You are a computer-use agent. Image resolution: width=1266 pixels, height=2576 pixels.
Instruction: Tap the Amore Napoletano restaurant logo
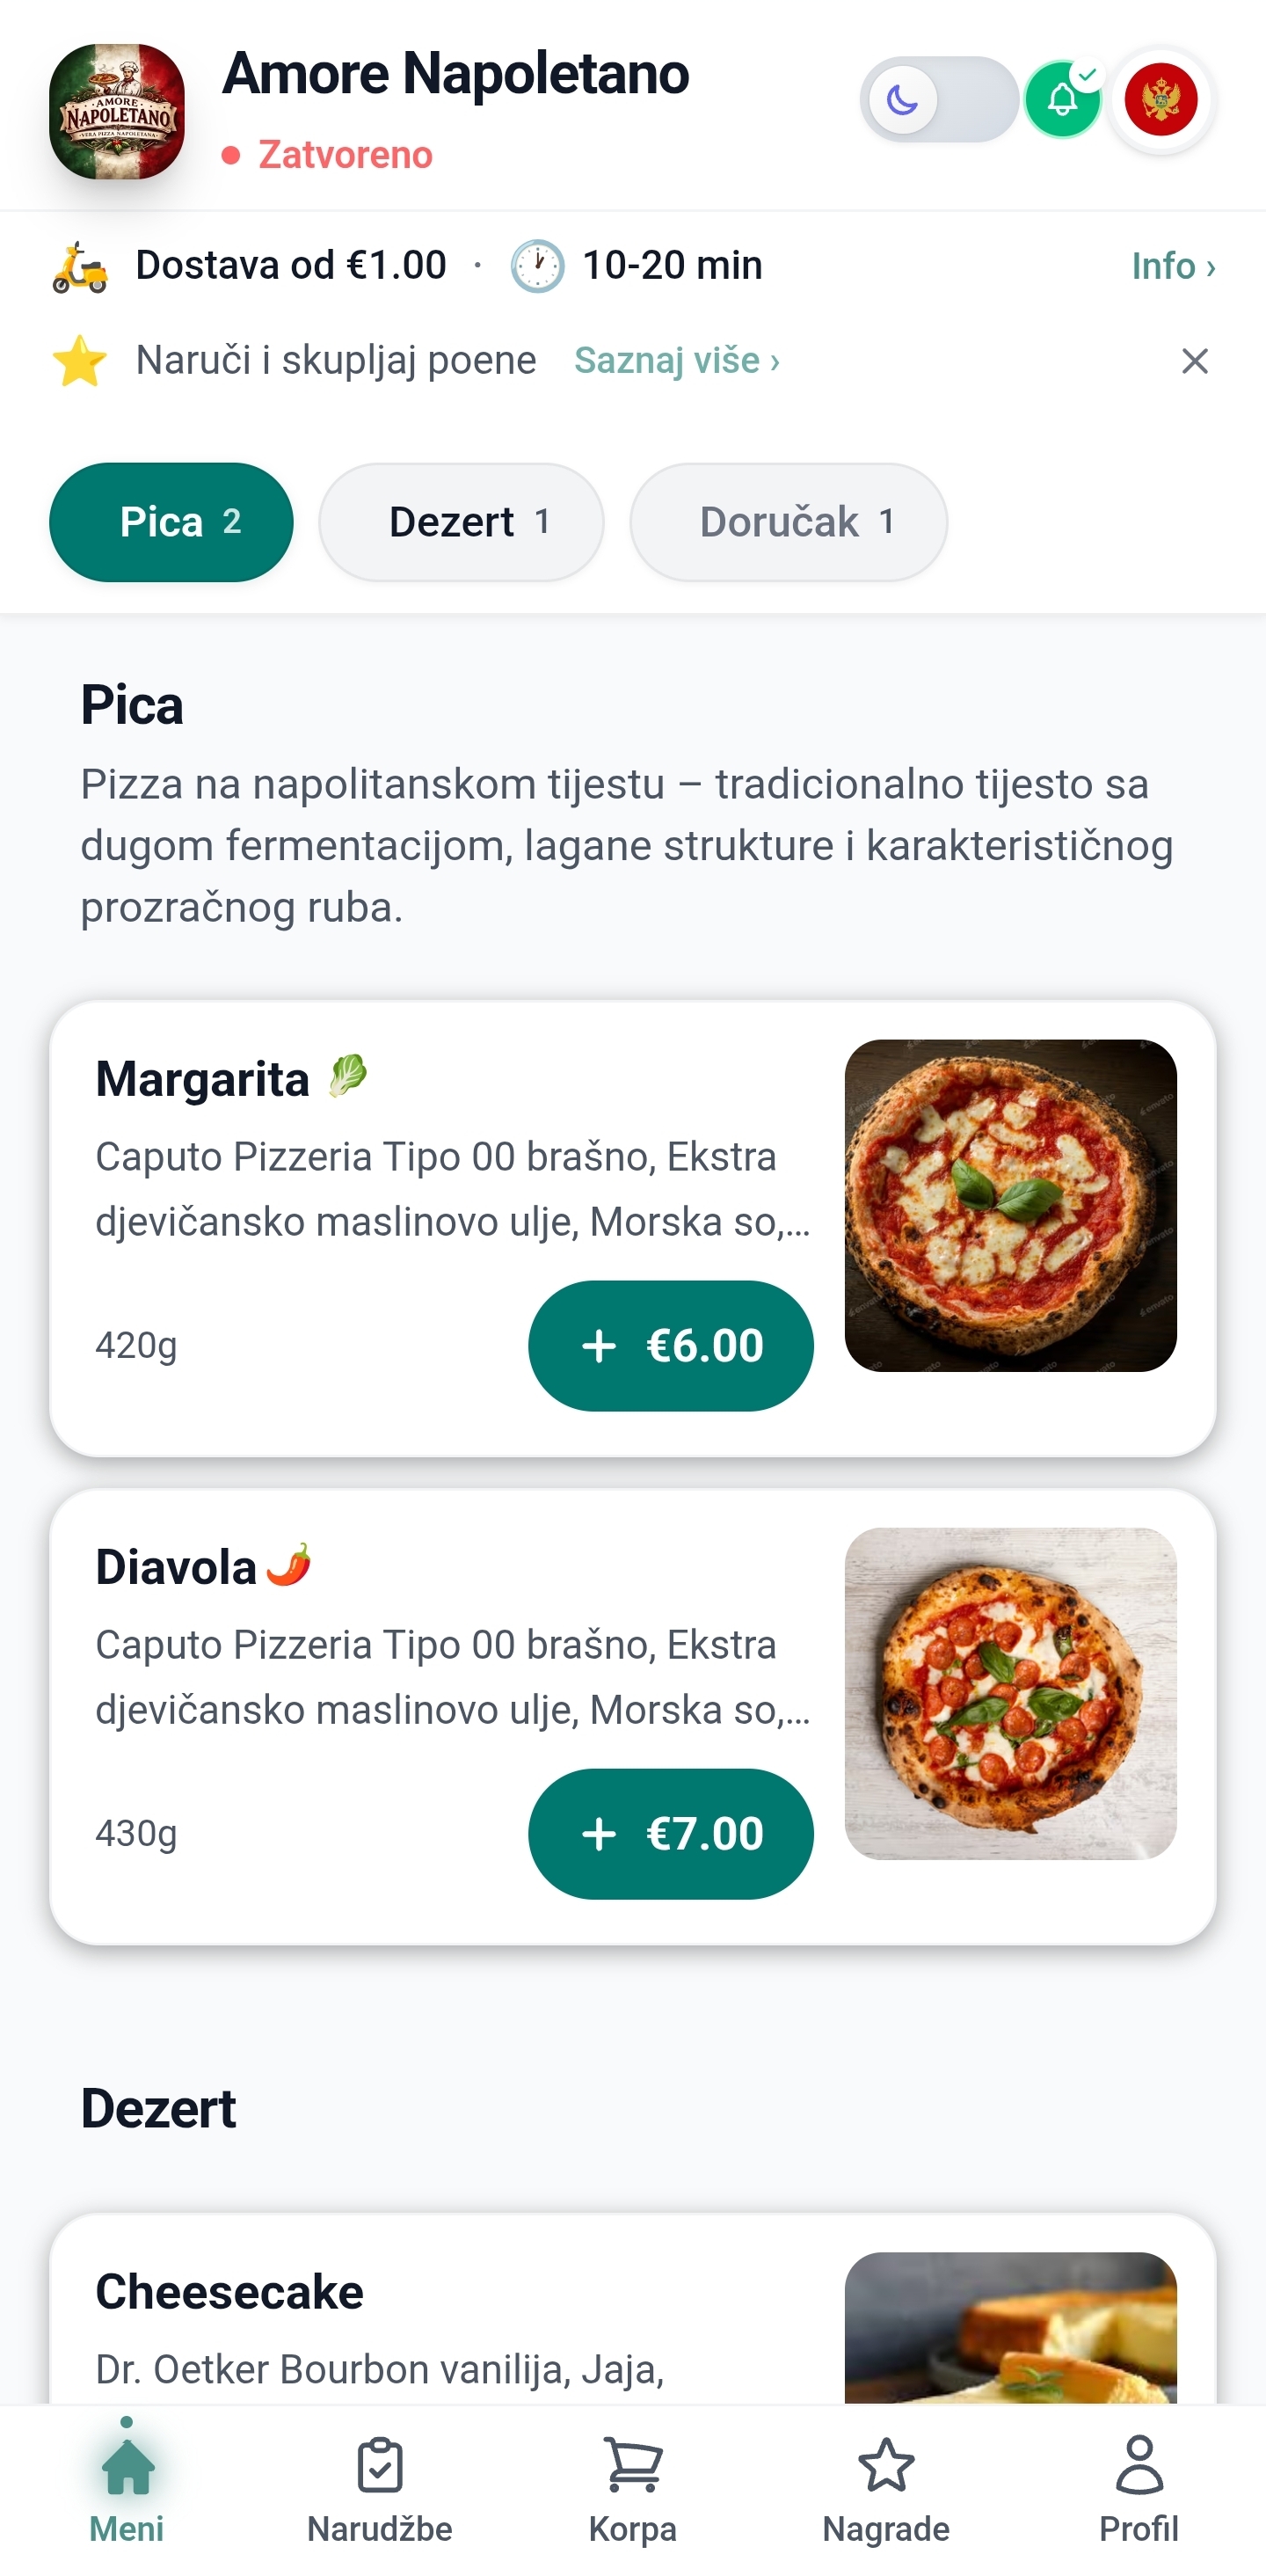[117, 111]
